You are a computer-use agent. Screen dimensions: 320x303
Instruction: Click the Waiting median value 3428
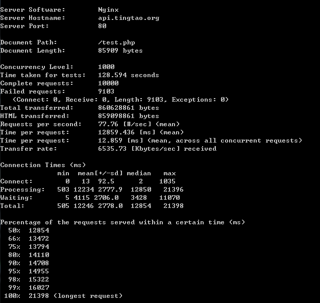pos(139,198)
